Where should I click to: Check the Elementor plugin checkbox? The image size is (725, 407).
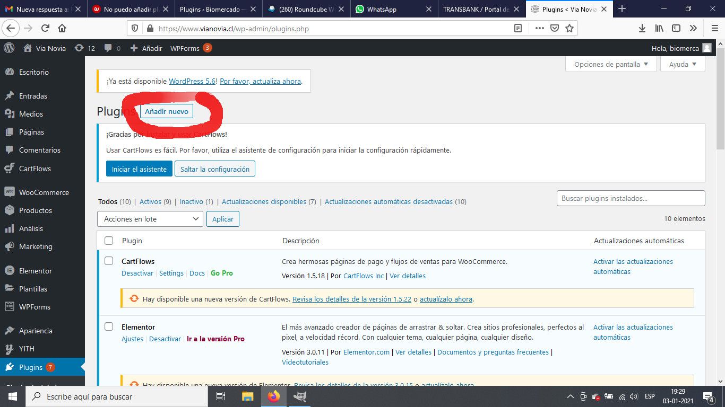coord(109,326)
